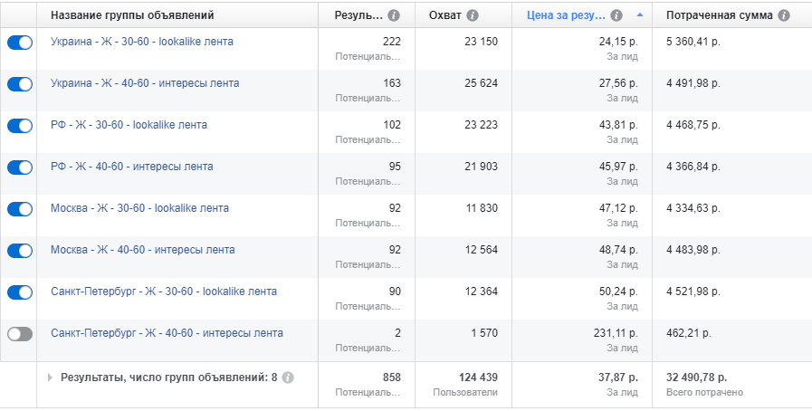Screen dimensions: 812x411
Task: Click info icon in the results summary row
Action: [x=288, y=378]
